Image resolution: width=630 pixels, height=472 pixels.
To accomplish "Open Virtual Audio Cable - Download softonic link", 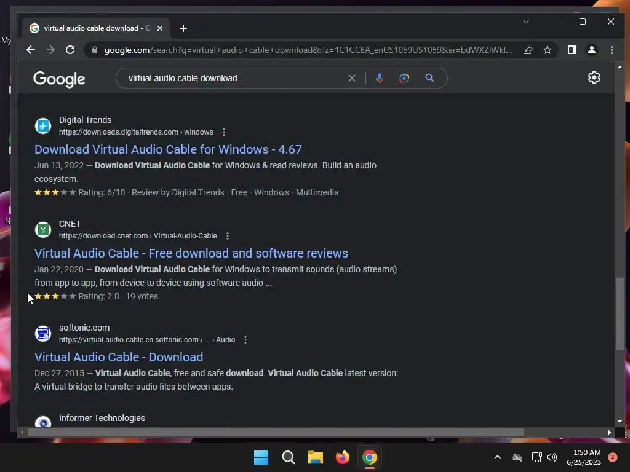I will pos(119,357).
